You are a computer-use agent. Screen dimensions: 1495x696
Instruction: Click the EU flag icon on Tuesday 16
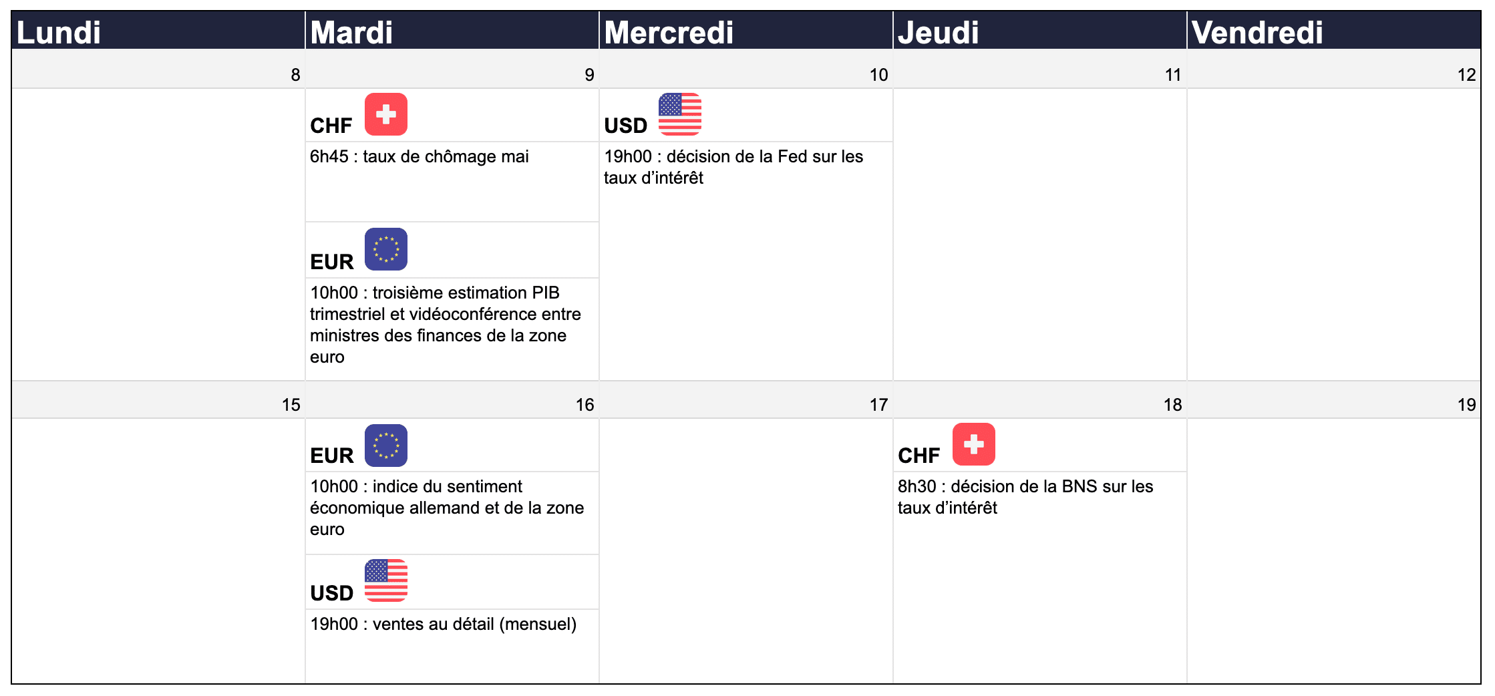pos(386,446)
